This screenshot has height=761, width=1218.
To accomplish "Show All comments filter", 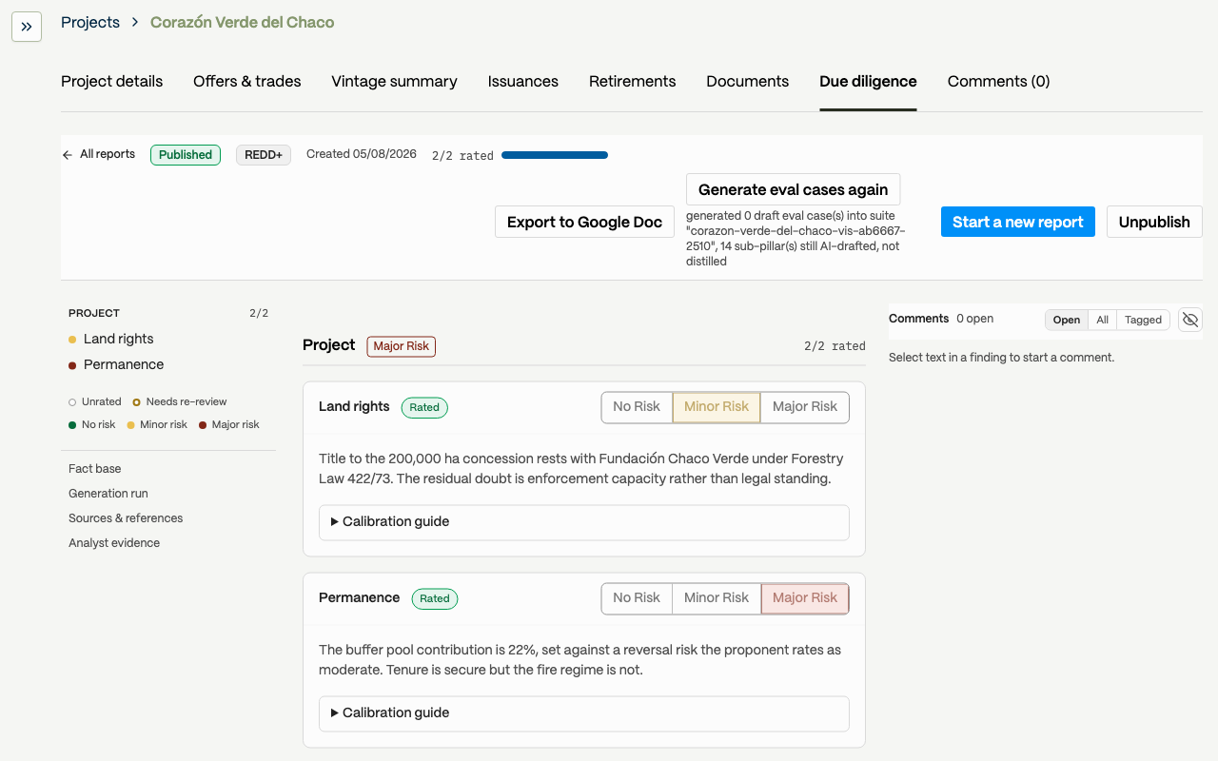I will tap(1102, 320).
